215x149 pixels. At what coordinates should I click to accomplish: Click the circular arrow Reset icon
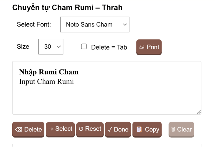81,129
